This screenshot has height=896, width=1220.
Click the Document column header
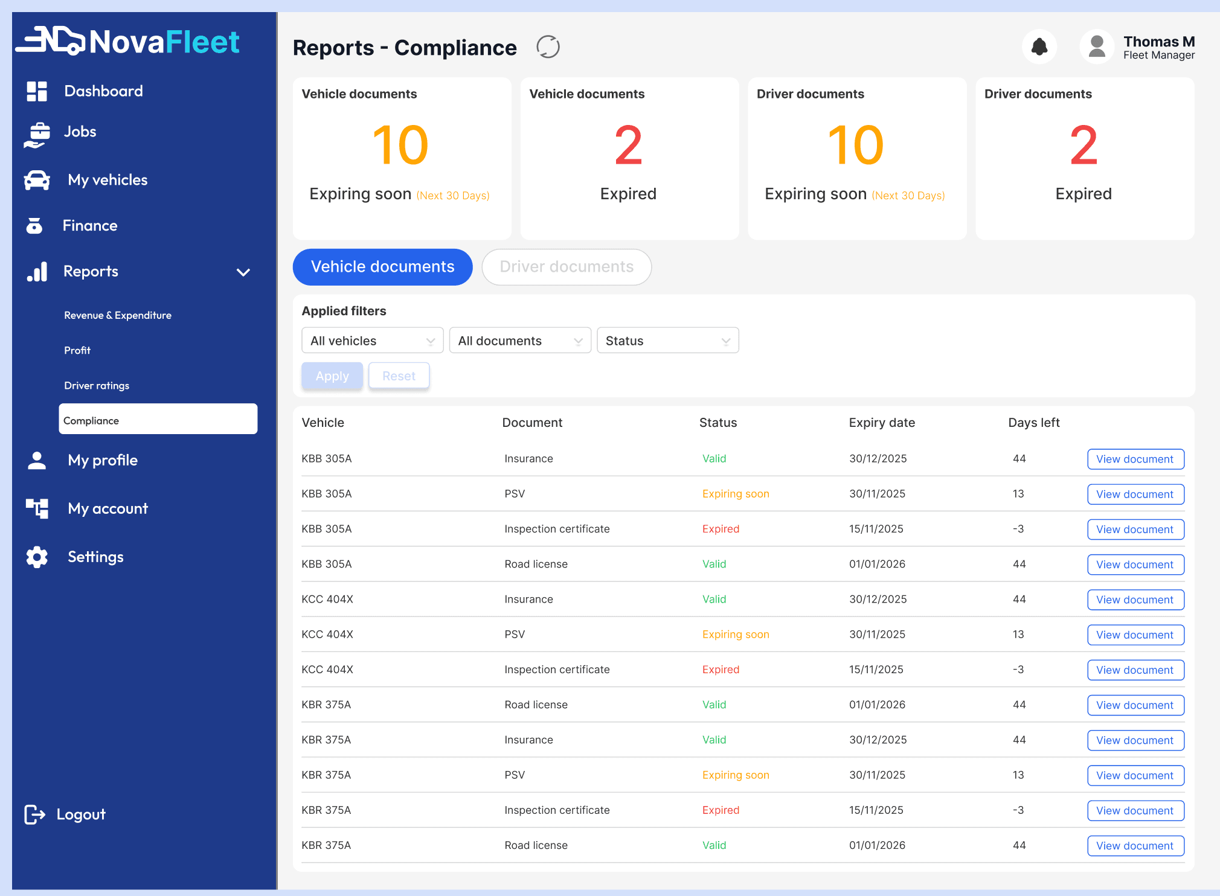(532, 423)
